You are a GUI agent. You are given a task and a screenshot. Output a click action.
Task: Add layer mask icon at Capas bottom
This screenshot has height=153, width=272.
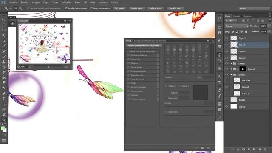pos(244,149)
